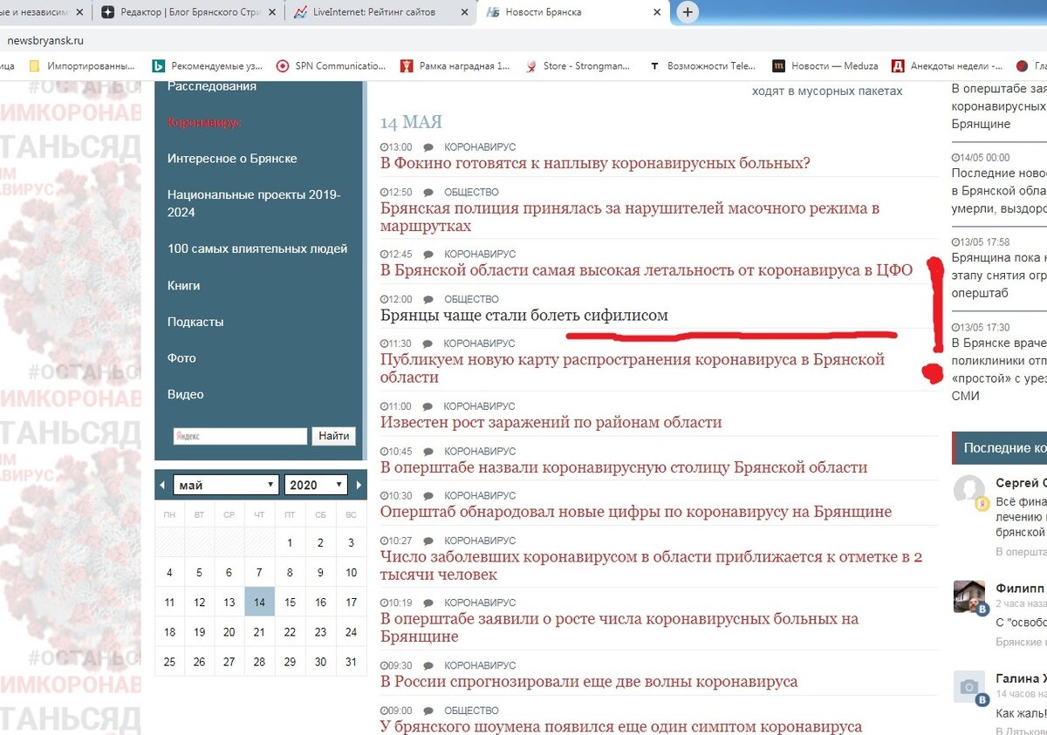Open article Оперштаб обнародовал новые цифры
The image size is (1047, 735).
pyautogui.click(x=636, y=512)
